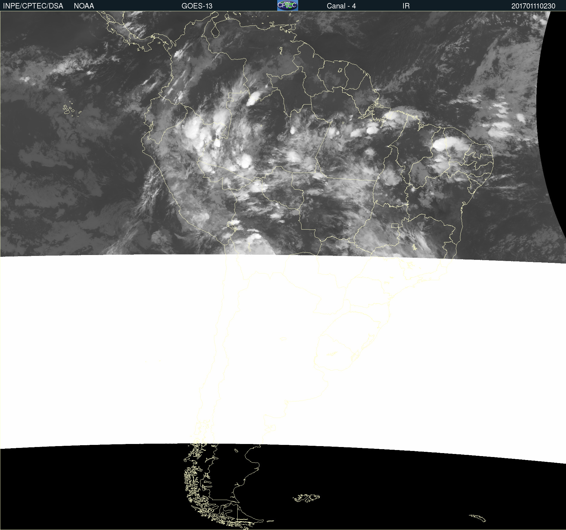Select the NOAA label in the header
The width and height of the screenshot is (566, 530).
coord(84,6)
